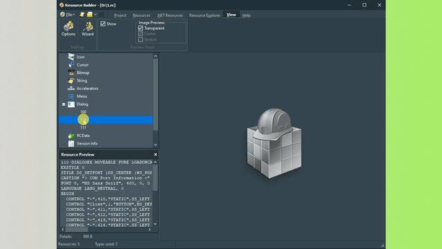Click the Resource Preview scroll up arrow
The height and width of the screenshot is (249, 442).
155,163
